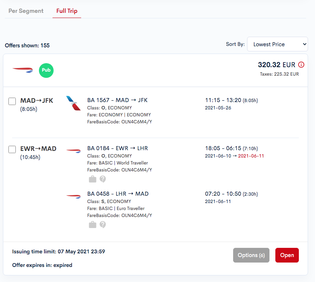Switch to the Per Segment tab
The width and height of the screenshot is (315, 282).
pos(26,11)
